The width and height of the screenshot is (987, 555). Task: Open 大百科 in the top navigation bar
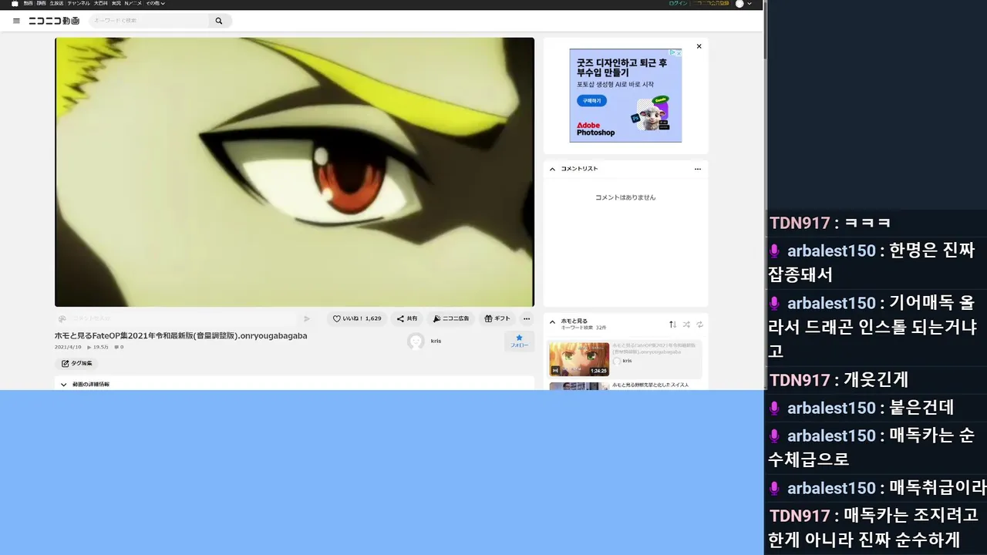pos(101,3)
